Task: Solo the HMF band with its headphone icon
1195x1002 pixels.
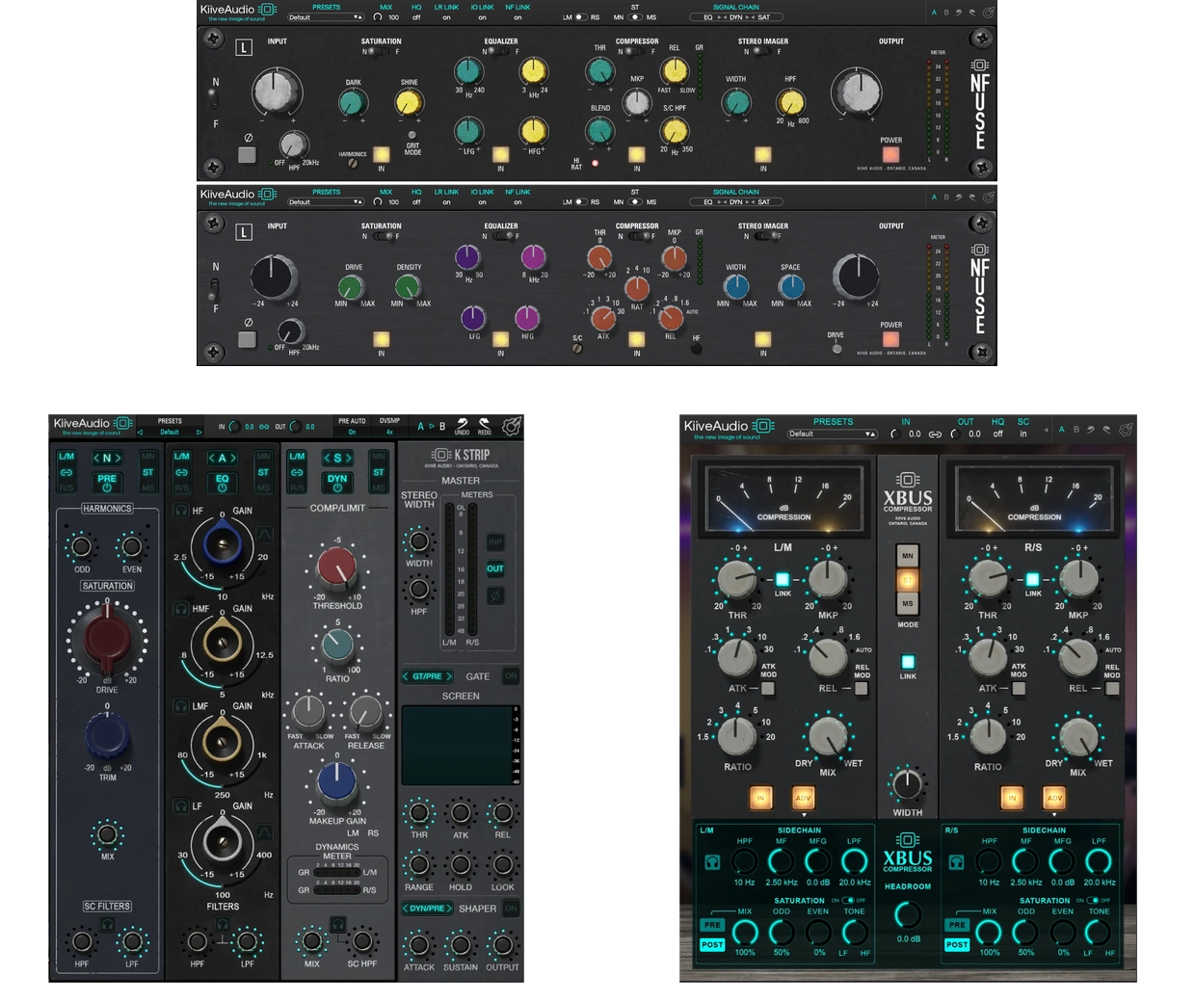Action: [180, 608]
